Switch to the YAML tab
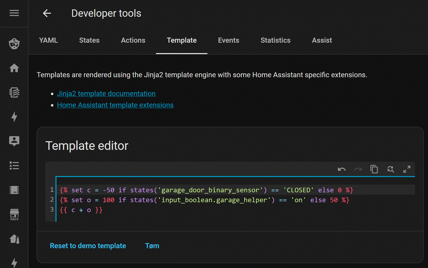 pos(48,40)
